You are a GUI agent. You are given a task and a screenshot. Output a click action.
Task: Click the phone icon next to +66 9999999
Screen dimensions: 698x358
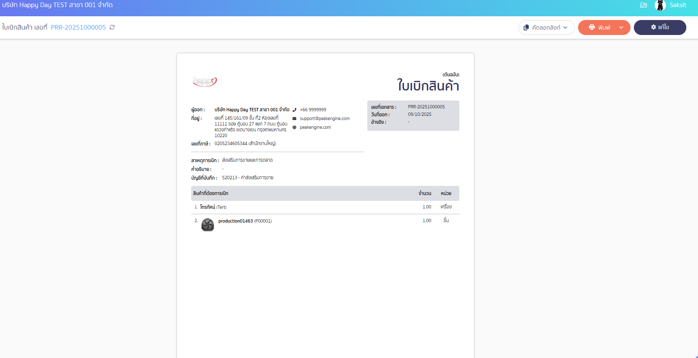[294, 110]
